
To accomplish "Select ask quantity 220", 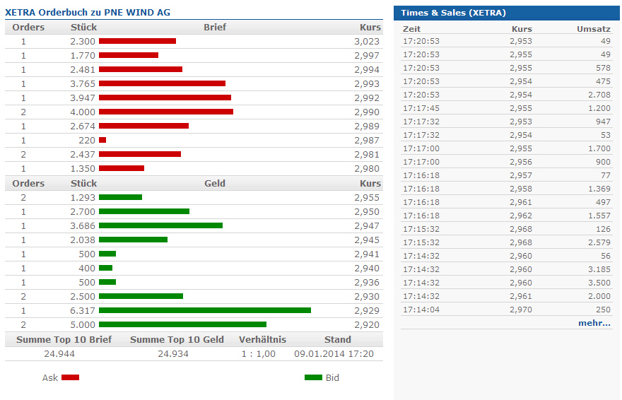I will coord(87,141).
